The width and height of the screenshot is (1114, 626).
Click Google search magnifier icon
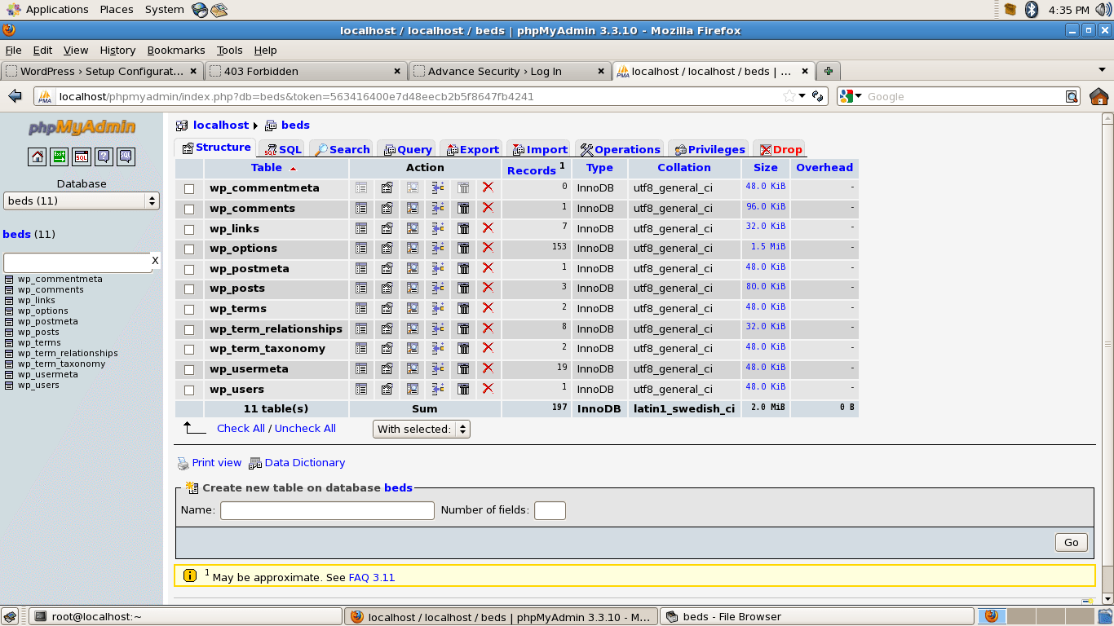click(x=1072, y=96)
